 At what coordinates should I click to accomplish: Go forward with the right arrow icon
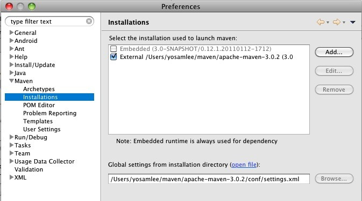click(x=337, y=22)
